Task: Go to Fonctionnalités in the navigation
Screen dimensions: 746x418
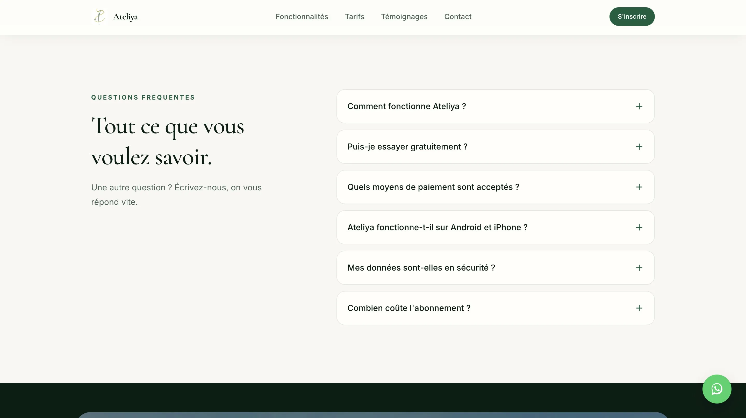Action: pyautogui.click(x=302, y=17)
